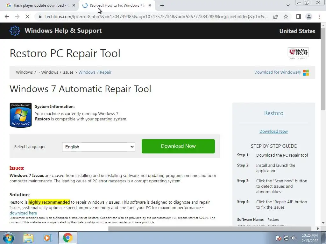
Task: Click the highlighted highly recommended text
Action: click(x=49, y=202)
